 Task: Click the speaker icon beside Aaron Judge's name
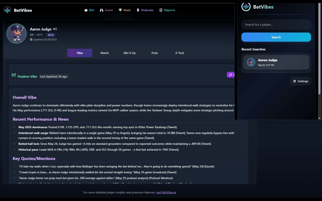55,29
